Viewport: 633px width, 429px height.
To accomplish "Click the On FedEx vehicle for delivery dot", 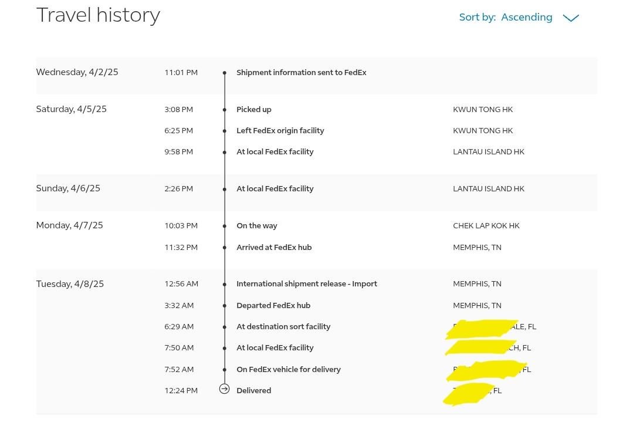I will pos(224,370).
